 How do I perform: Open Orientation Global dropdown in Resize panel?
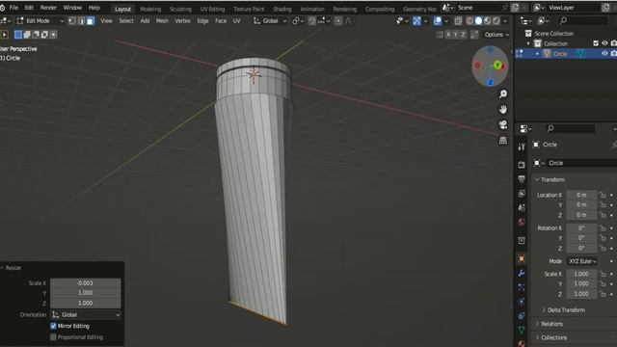pos(86,315)
